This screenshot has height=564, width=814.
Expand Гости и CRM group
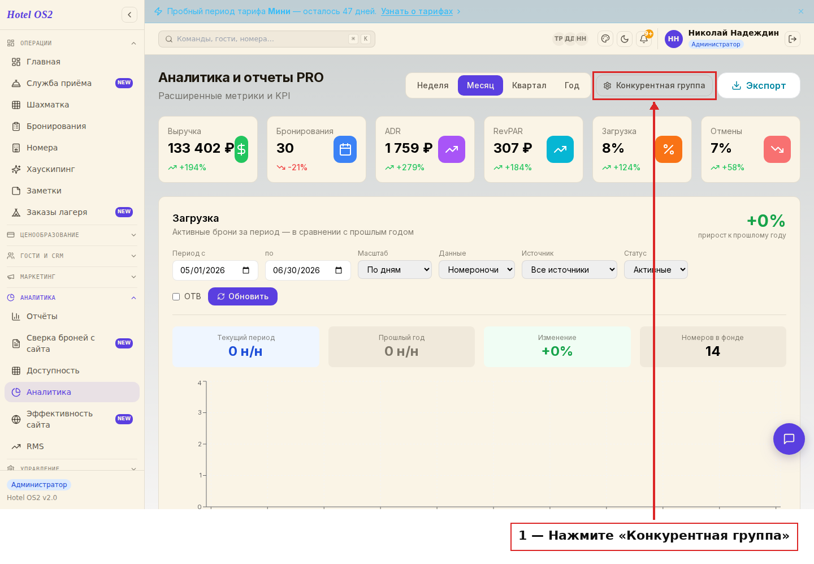(x=72, y=256)
